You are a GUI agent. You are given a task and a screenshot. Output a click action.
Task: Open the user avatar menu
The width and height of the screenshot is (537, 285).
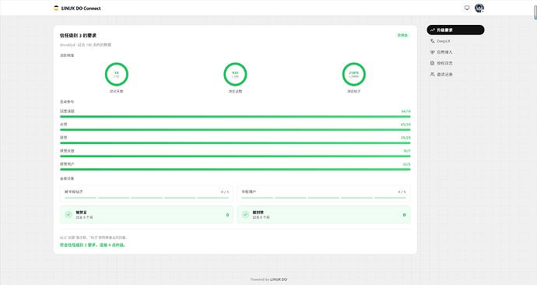coord(479,8)
